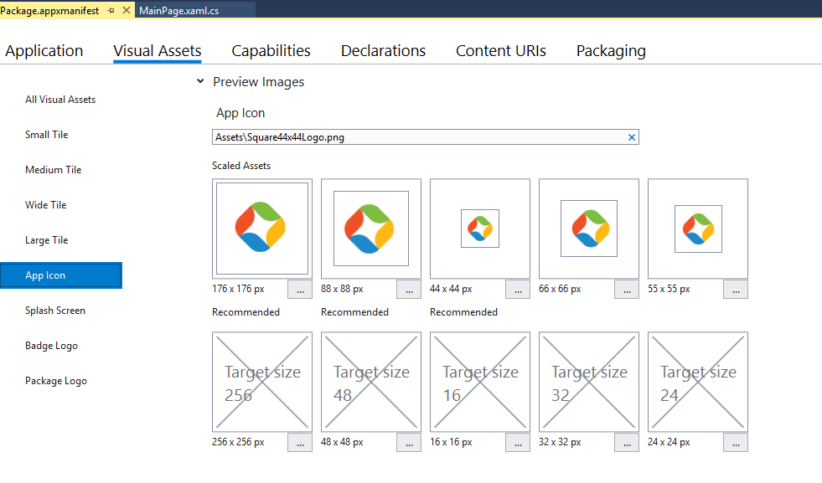Collapse the Preview Images section
The image size is (822, 483).
pos(199,81)
